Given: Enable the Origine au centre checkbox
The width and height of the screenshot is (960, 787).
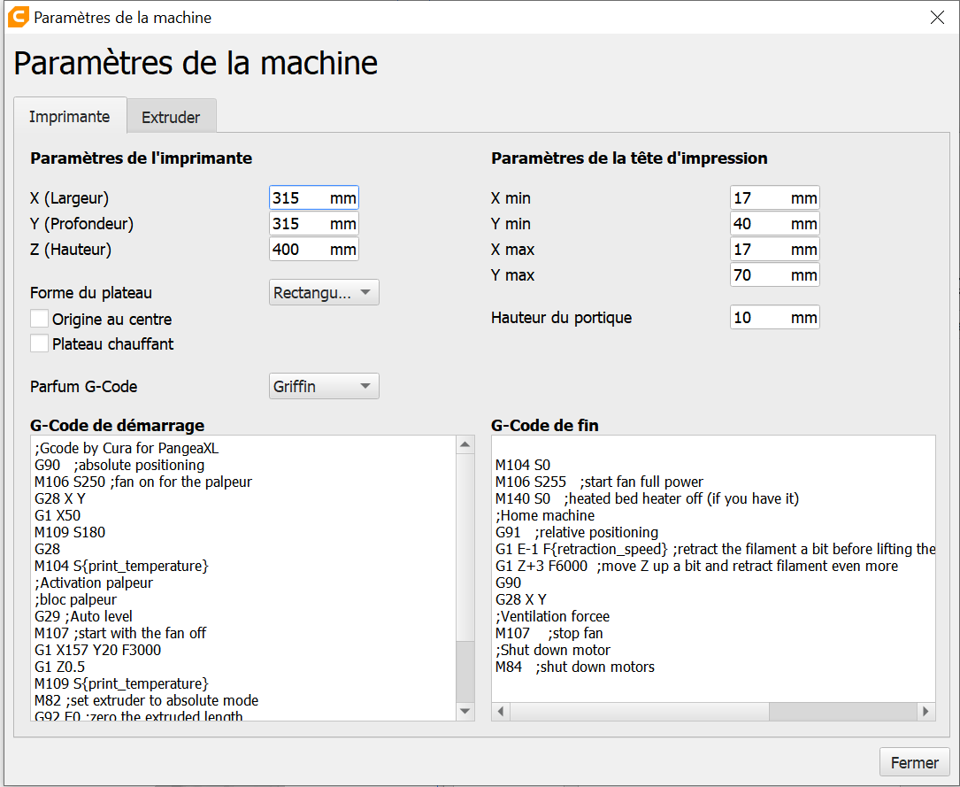Looking at the screenshot, I should 39,319.
